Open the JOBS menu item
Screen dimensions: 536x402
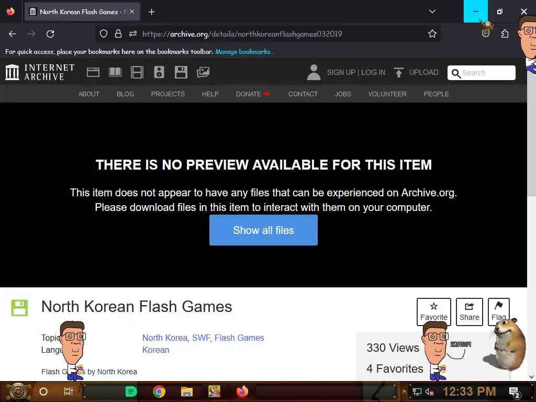coord(343,94)
